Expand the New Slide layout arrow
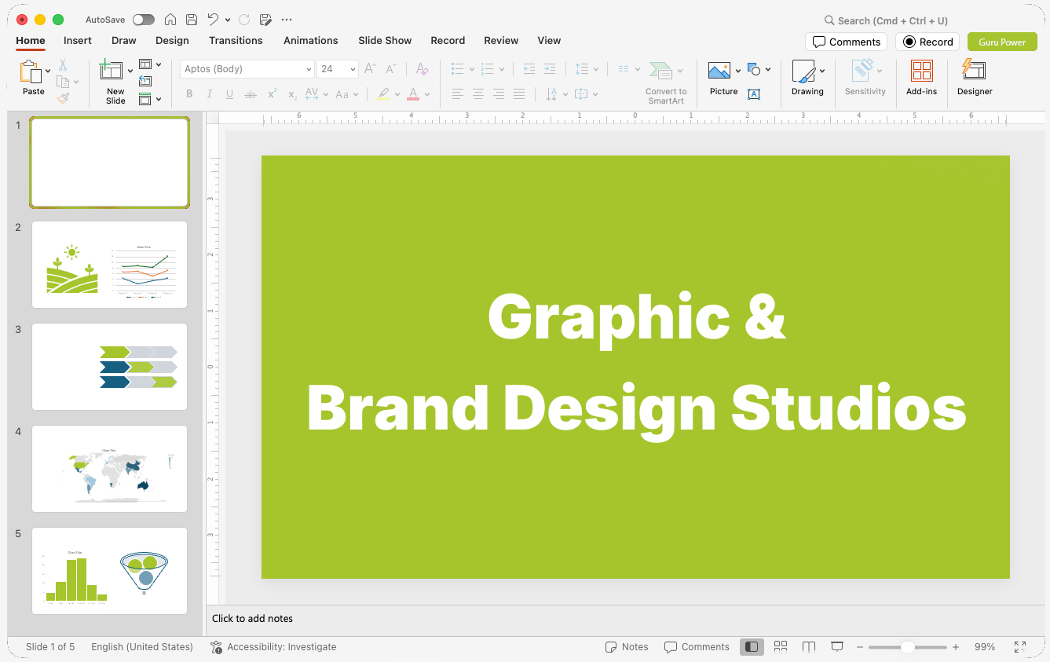 (x=130, y=71)
